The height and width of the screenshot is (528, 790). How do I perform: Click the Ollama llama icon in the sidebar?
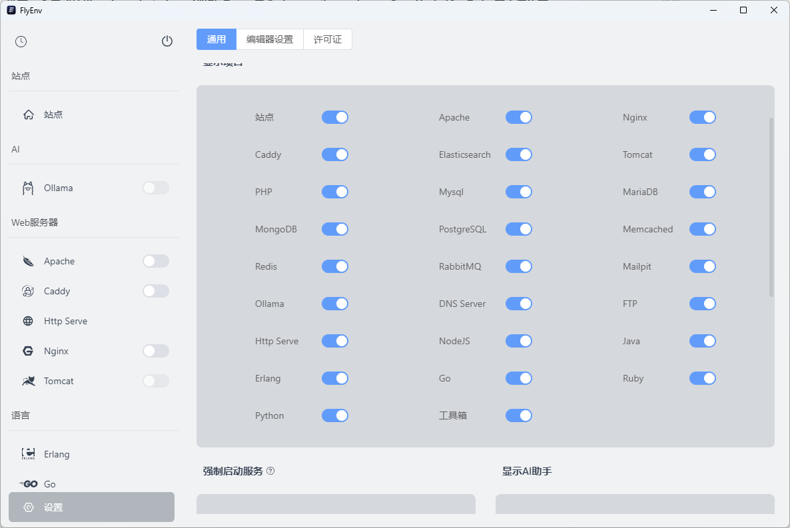tap(28, 188)
